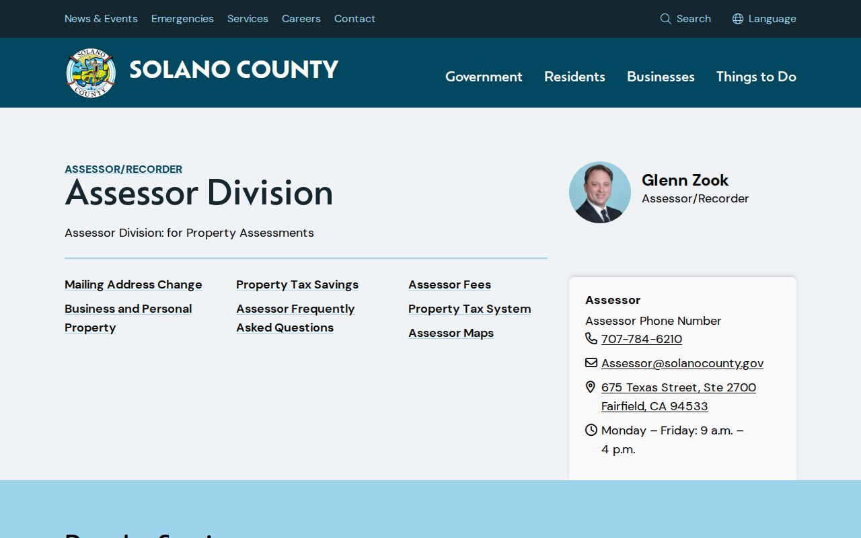Click the 'Assessor Phone Number' label
Screen dimensions: 861x538
tap(653, 321)
